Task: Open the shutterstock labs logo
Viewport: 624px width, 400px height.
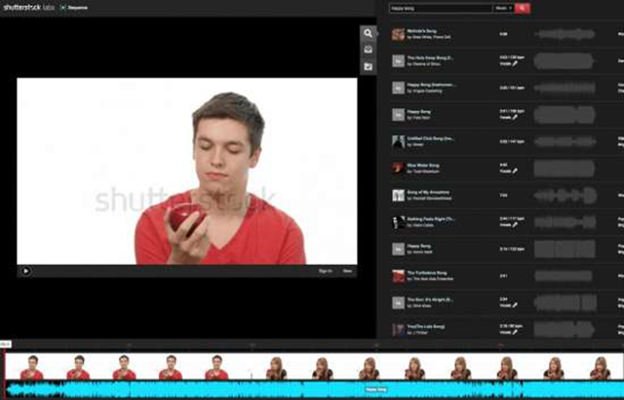Action: pyautogui.click(x=28, y=7)
